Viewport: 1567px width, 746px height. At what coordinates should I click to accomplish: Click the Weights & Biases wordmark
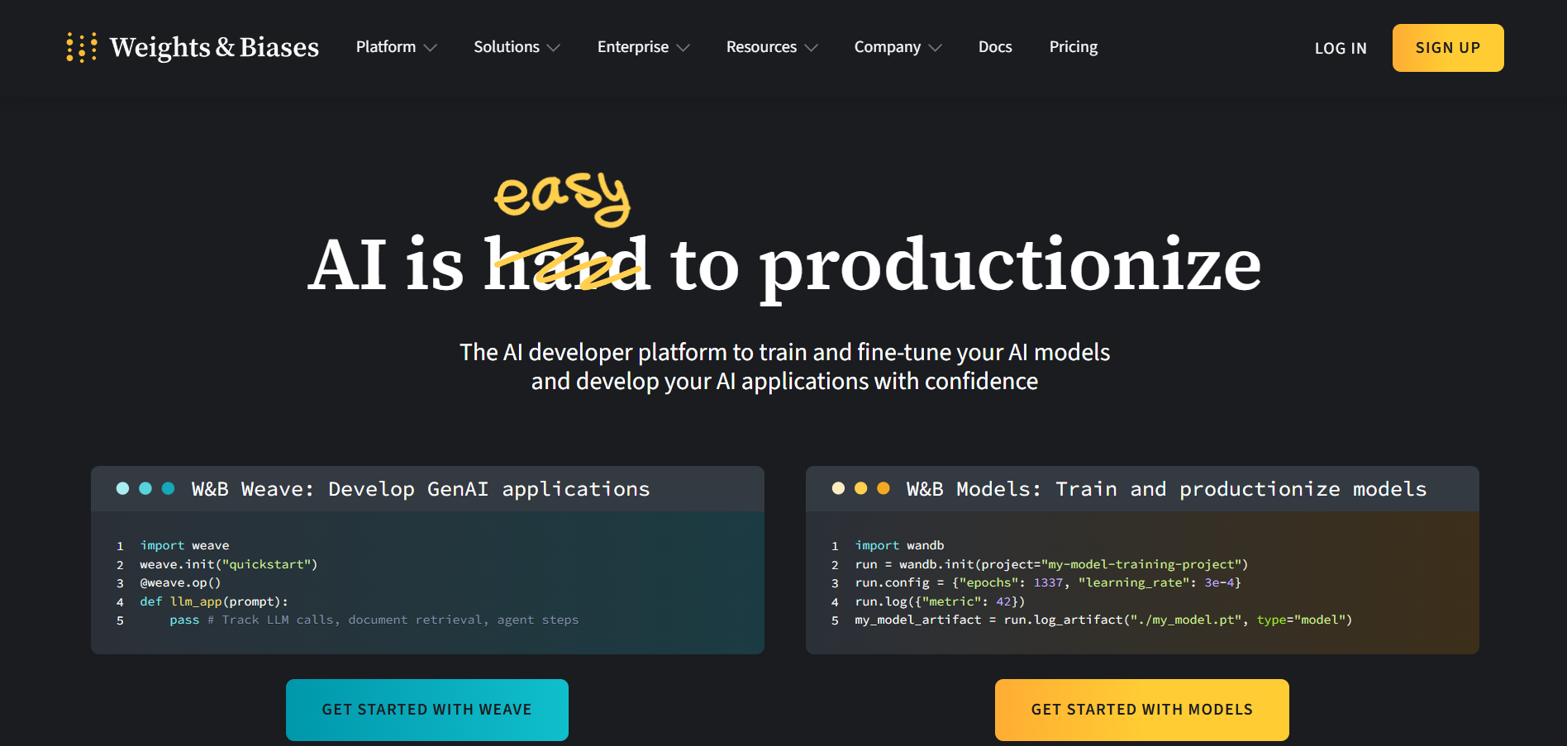[214, 47]
